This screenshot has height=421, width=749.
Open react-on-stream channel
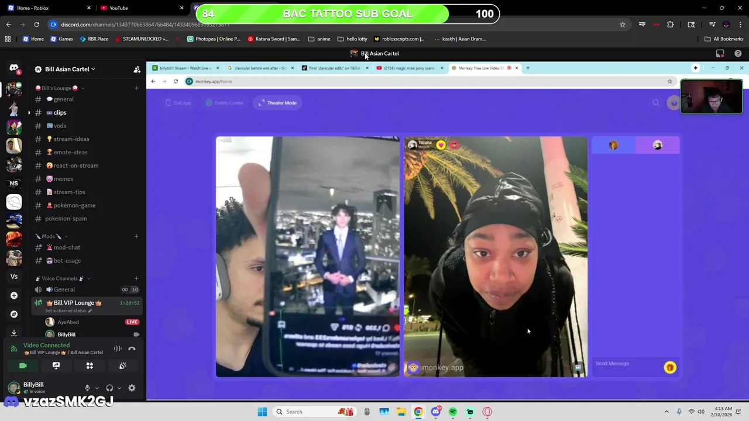point(87,165)
